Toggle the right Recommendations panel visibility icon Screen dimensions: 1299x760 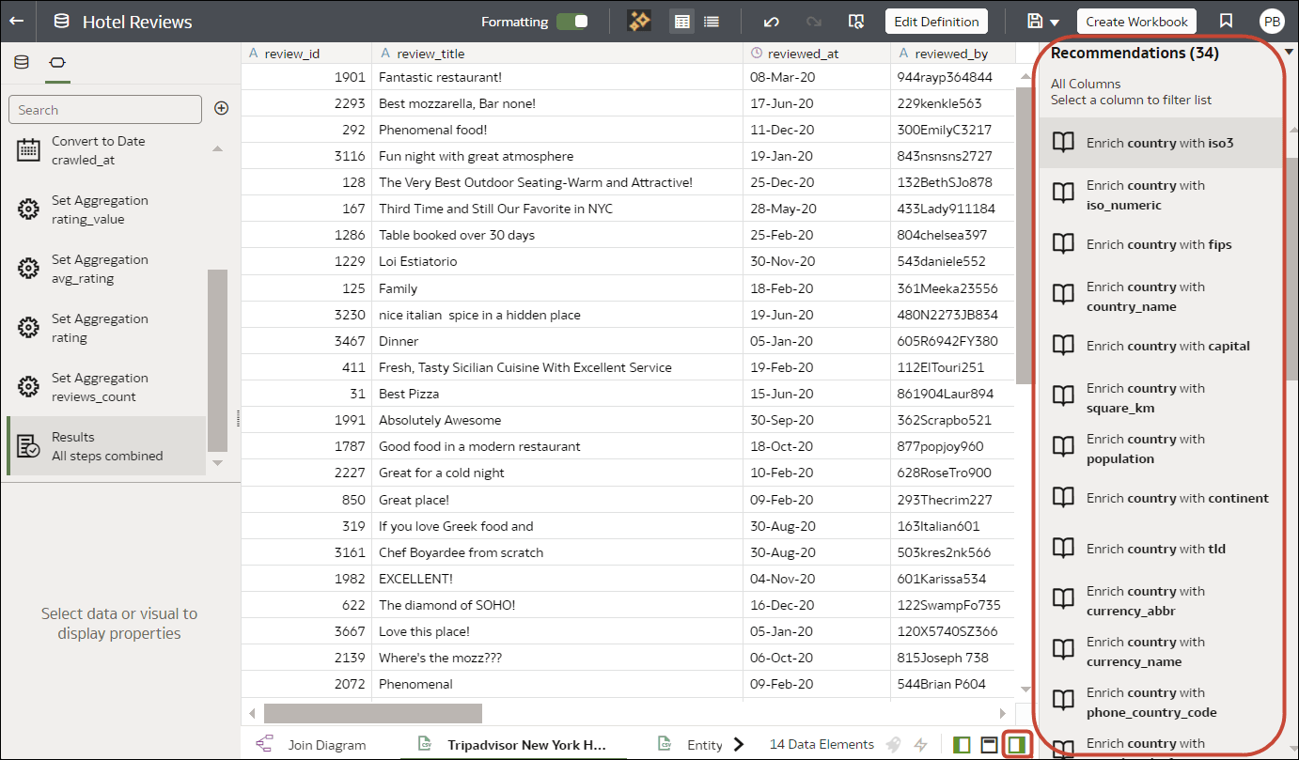[x=1016, y=743]
